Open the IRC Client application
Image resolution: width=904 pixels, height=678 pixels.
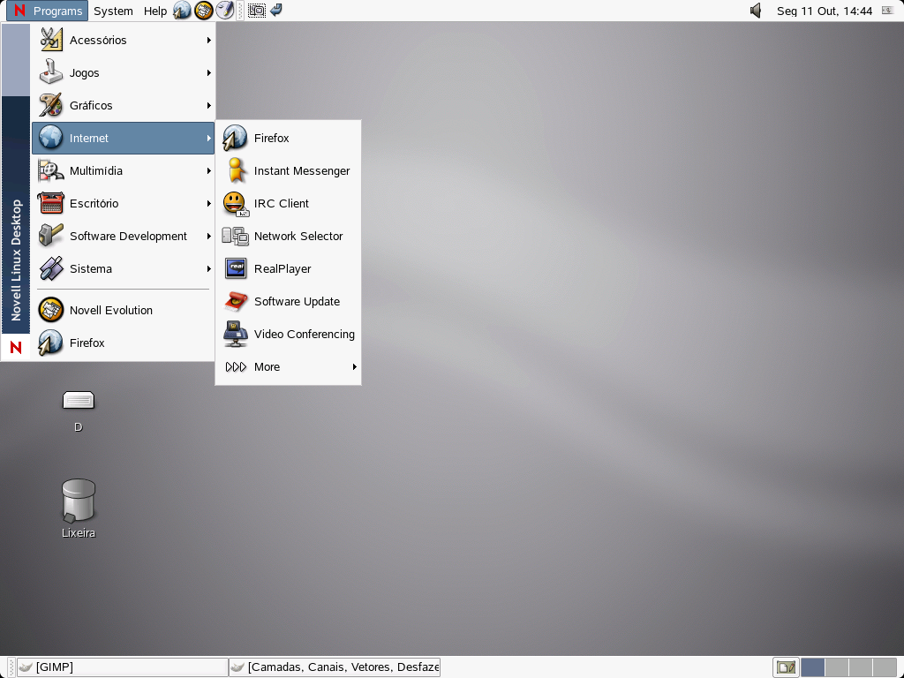tap(281, 203)
